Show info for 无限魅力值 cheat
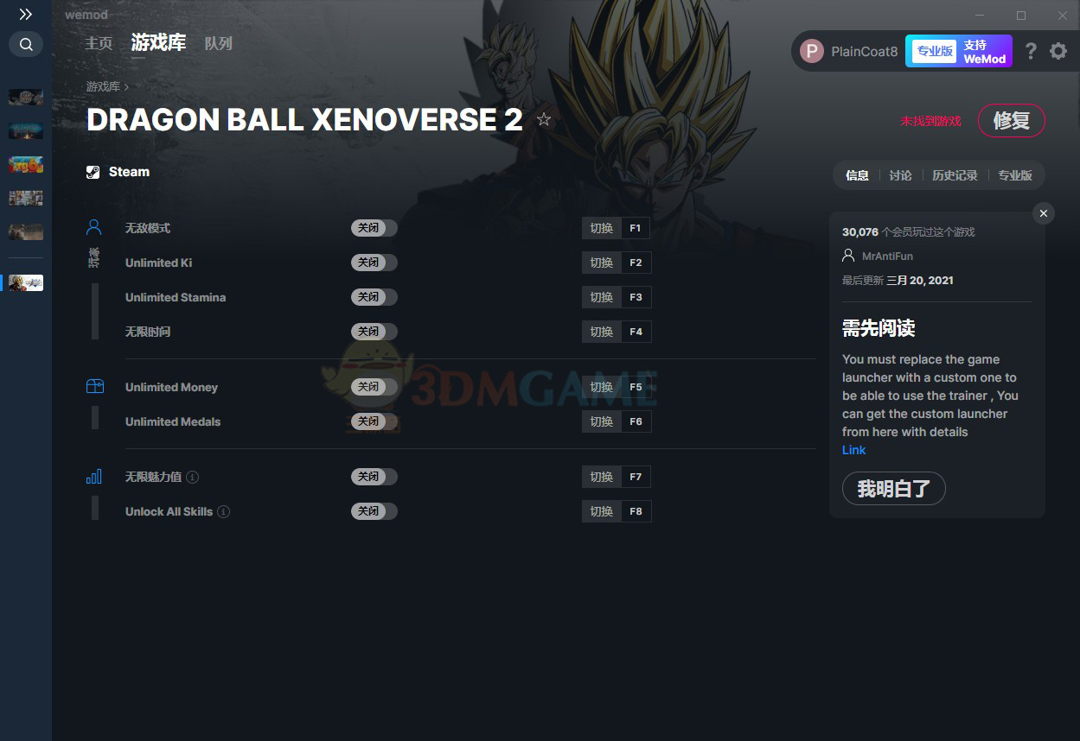The height and width of the screenshot is (741, 1080). pyautogui.click(x=193, y=477)
